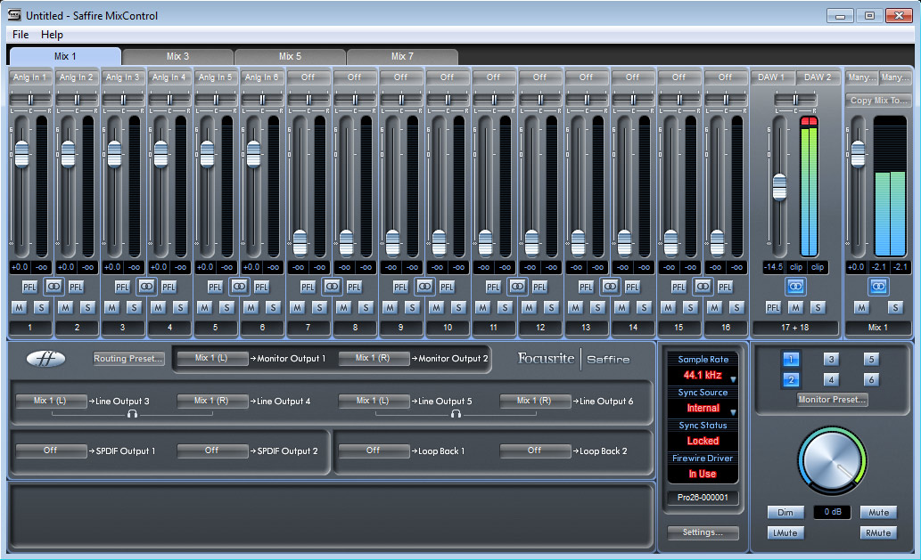Click the headphone icon under Line Output 3
This screenshot has width=921, height=560.
132,414
